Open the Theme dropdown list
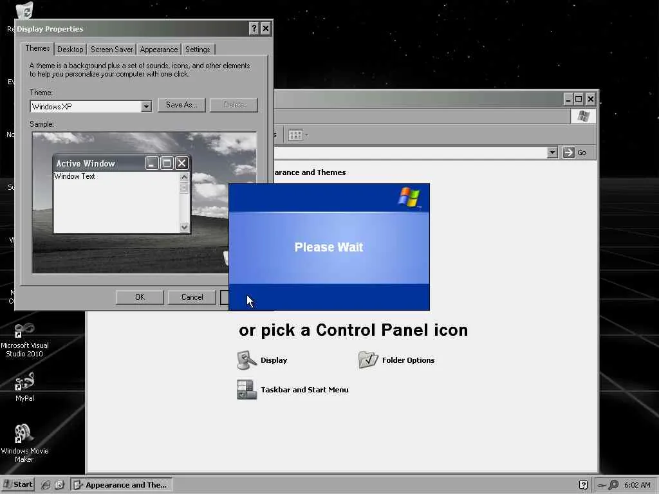This screenshot has width=659, height=494. pyautogui.click(x=146, y=107)
